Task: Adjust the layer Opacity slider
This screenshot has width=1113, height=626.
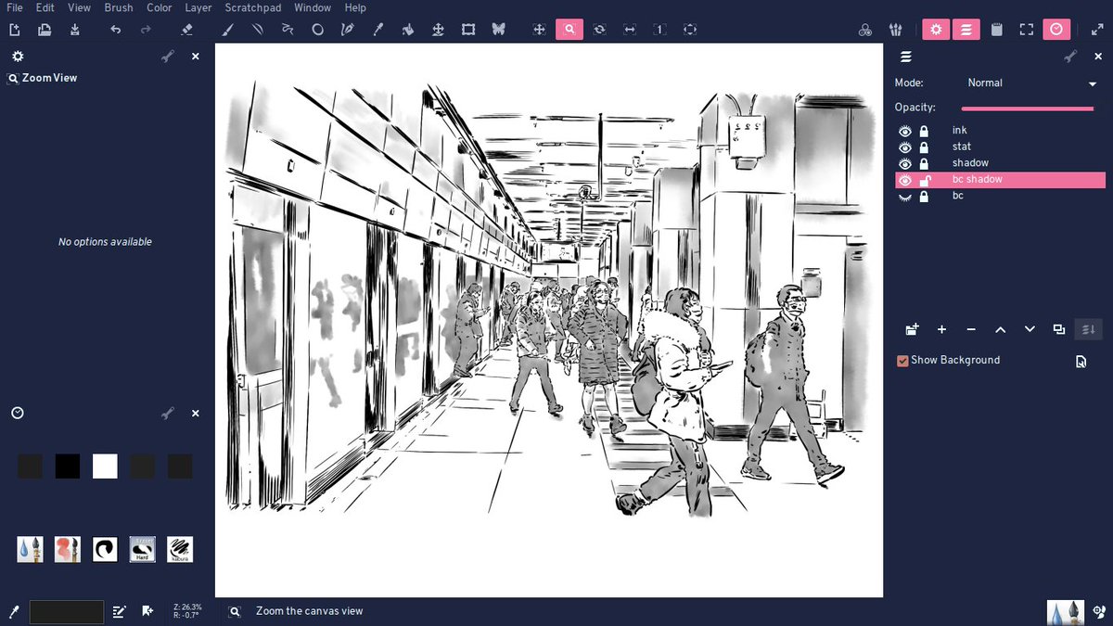Action: pos(1028,109)
